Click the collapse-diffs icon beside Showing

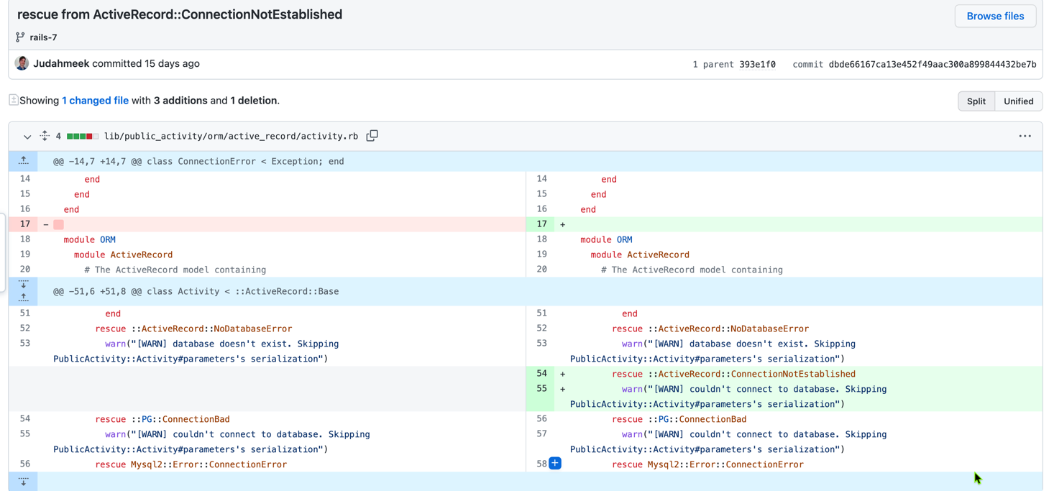click(12, 100)
